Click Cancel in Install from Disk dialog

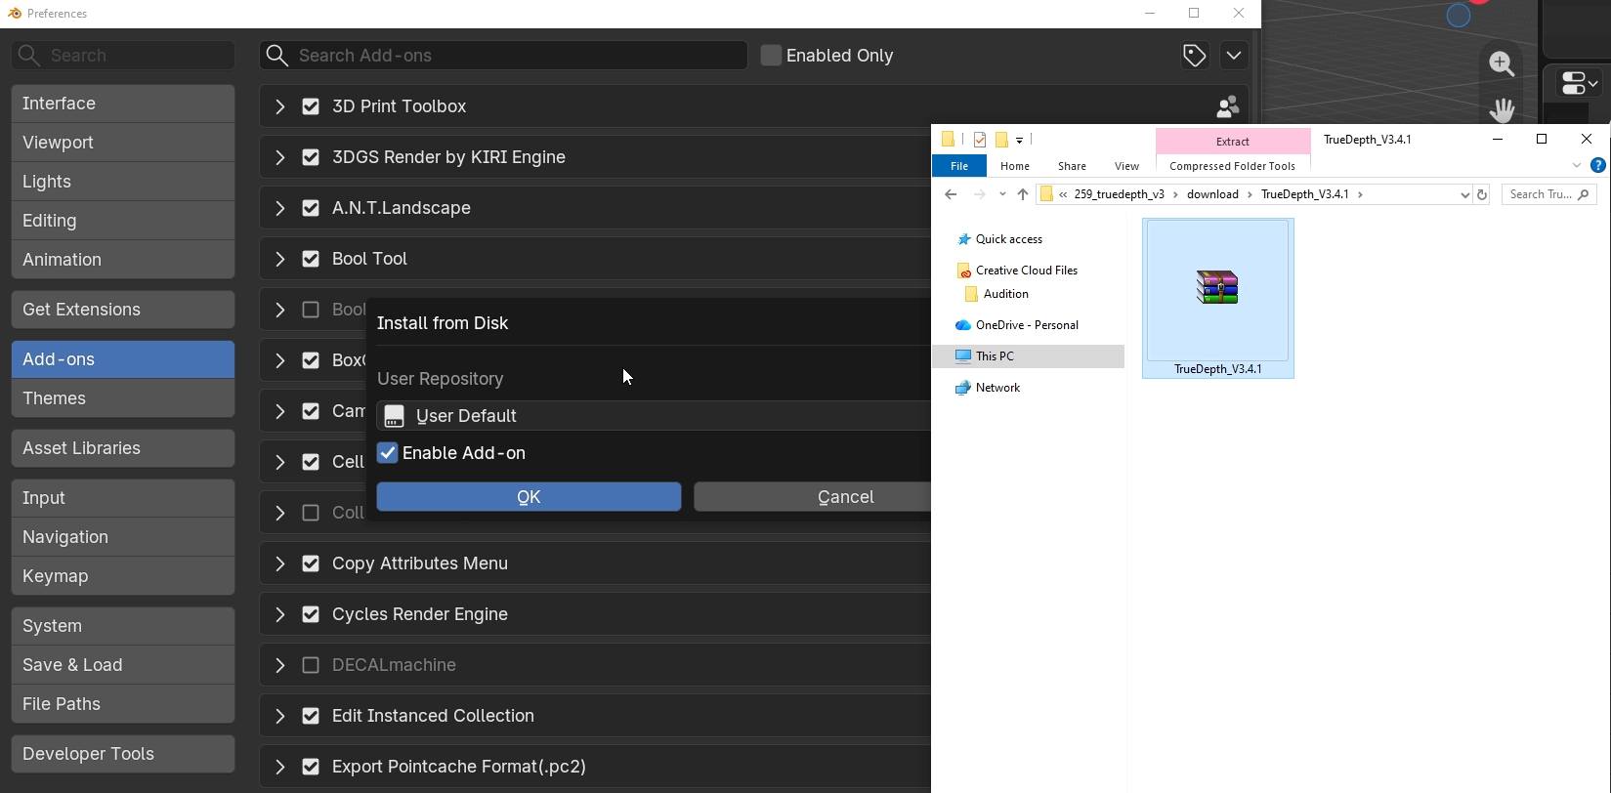tap(812, 497)
